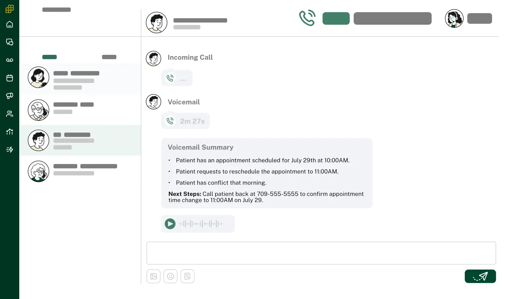The image size is (505, 299).
Task: Send message with the paper plane button
Action: pos(480,276)
